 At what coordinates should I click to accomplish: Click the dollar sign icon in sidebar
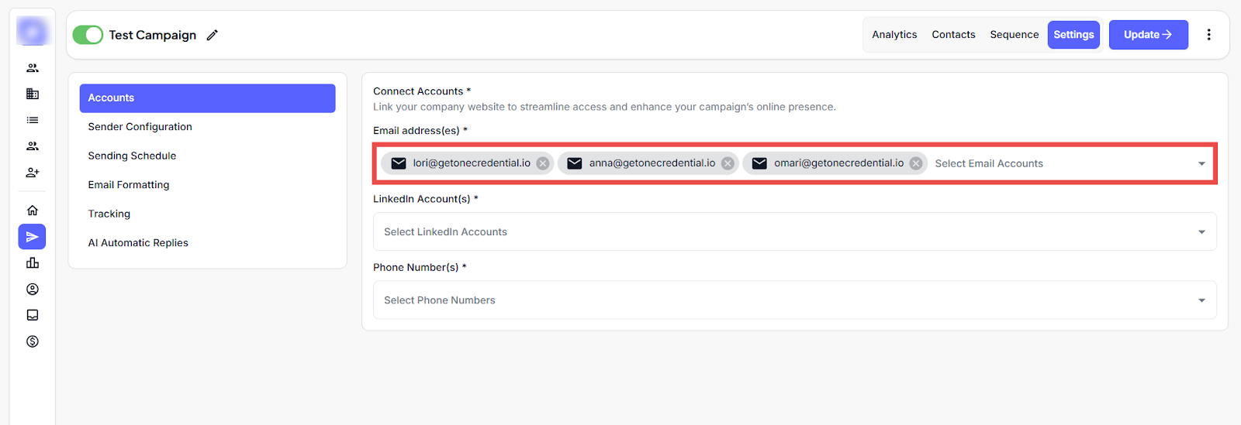(33, 341)
